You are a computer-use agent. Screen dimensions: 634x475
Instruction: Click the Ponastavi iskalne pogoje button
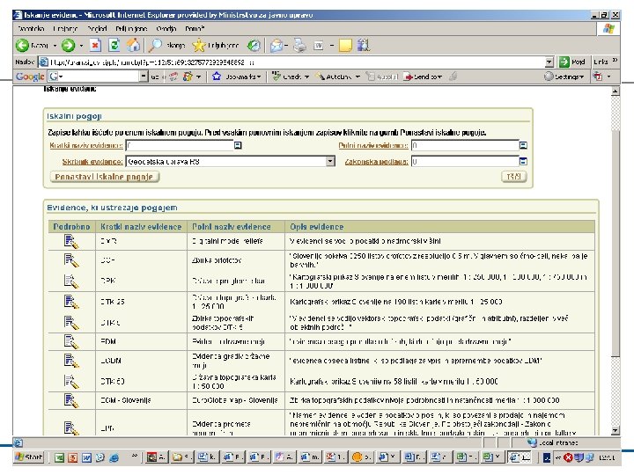(x=104, y=177)
